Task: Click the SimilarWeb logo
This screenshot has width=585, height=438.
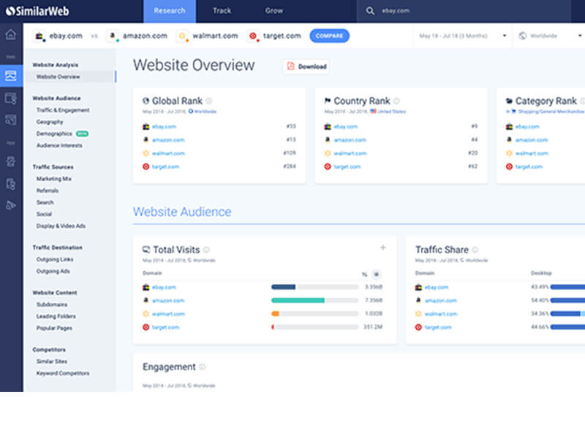Action: 37,11
